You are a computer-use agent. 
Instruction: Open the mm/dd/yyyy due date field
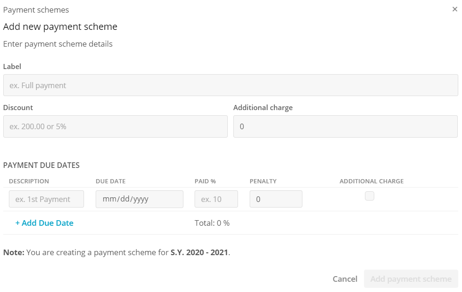pyautogui.click(x=139, y=199)
